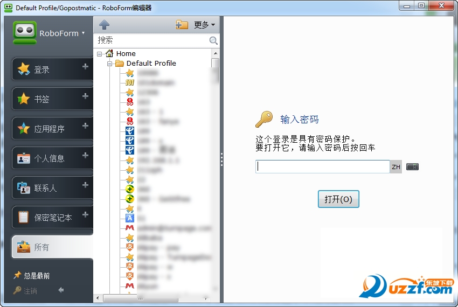Open the on-screen virtual keyboard
The image size is (458, 307).
(x=412, y=167)
